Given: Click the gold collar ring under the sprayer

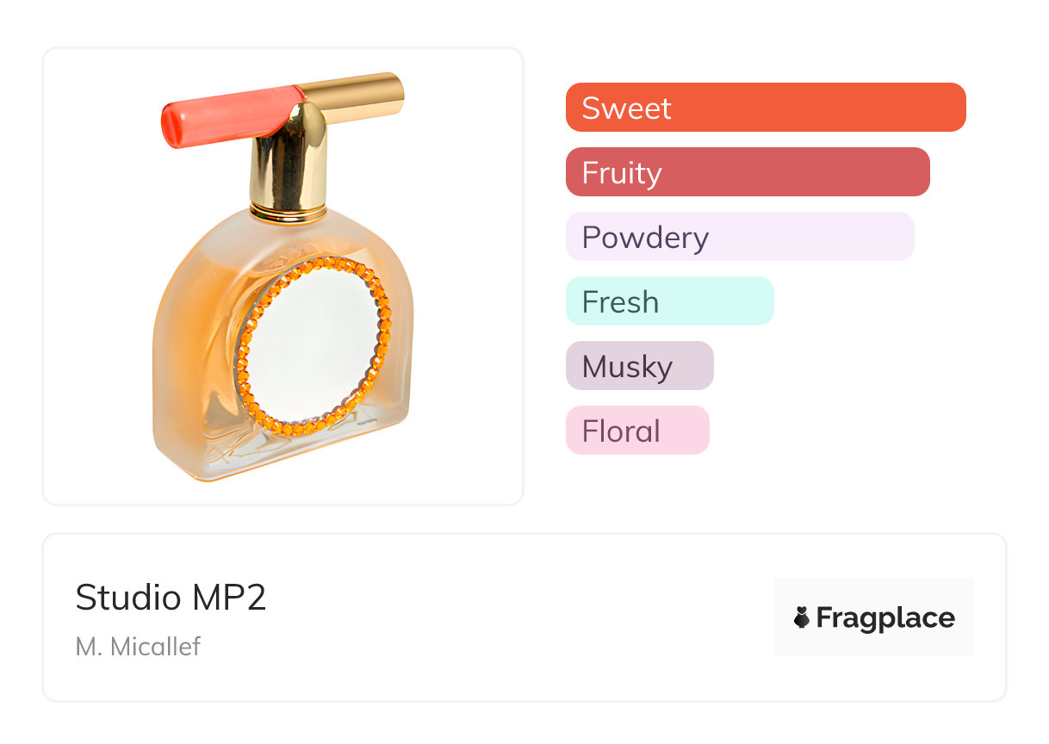Looking at the screenshot, I should coord(288,213).
